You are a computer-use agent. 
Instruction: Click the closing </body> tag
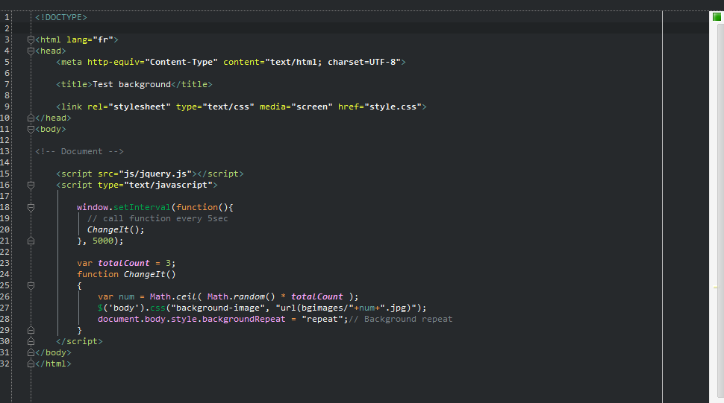click(53, 352)
